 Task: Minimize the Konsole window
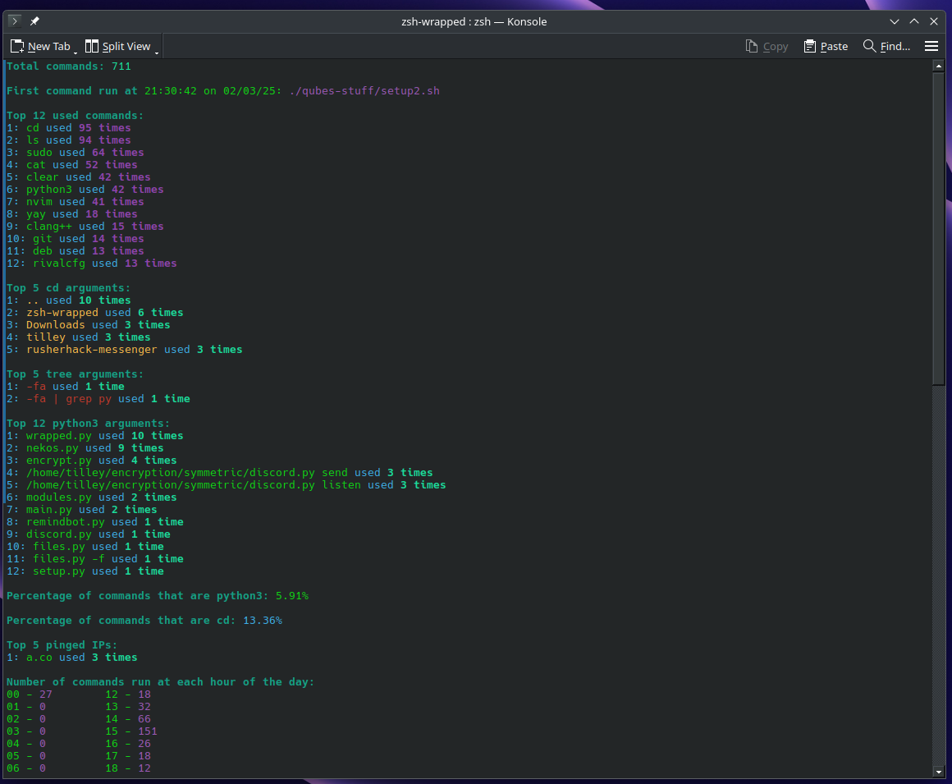click(895, 21)
